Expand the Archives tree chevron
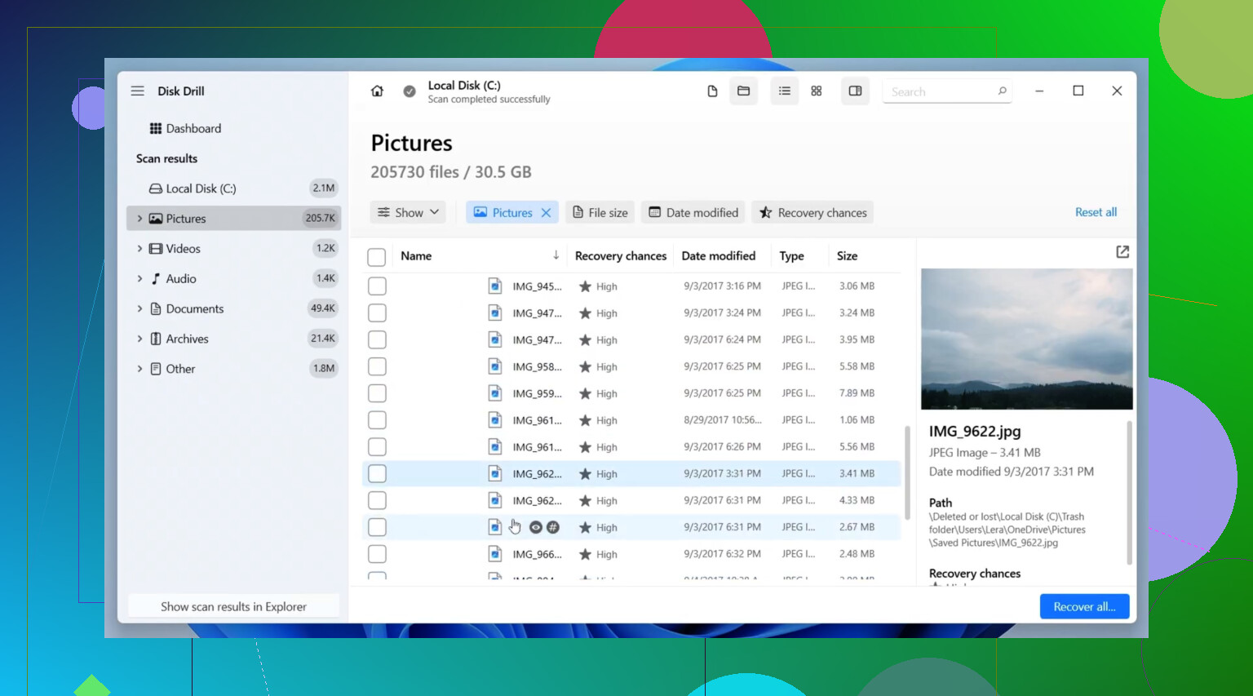This screenshot has height=696, width=1253. pos(139,339)
